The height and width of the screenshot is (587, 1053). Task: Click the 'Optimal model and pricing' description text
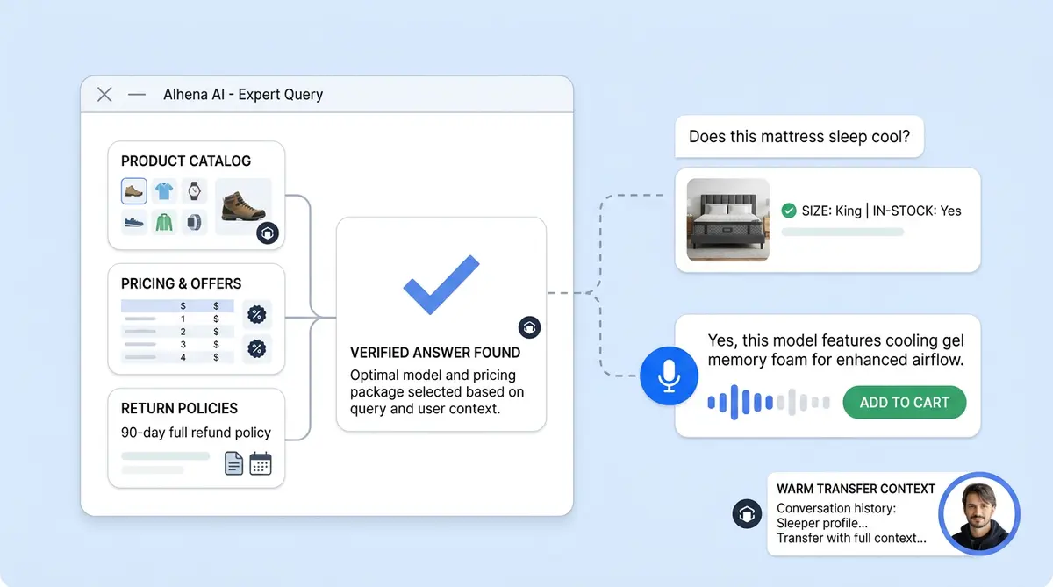(437, 392)
